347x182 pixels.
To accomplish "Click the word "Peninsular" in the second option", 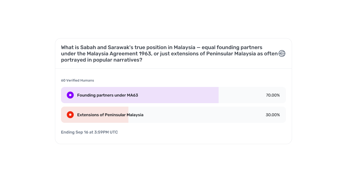I will (x=116, y=115).
